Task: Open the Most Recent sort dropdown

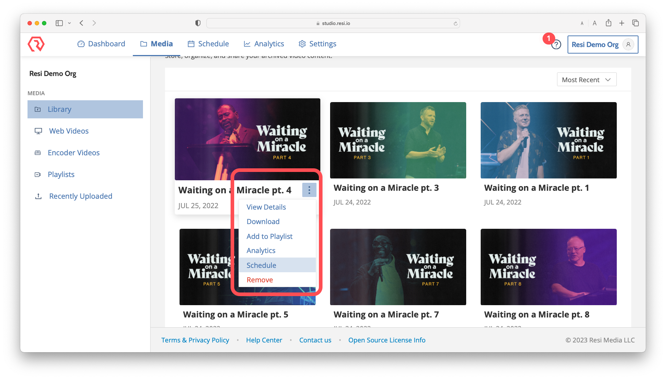Action: [586, 80]
